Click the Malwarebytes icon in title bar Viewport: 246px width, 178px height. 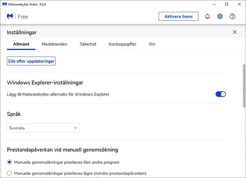point(5,4)
